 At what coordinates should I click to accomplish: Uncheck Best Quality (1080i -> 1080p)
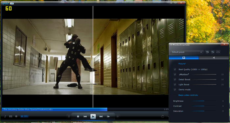[x=175, y=70]
